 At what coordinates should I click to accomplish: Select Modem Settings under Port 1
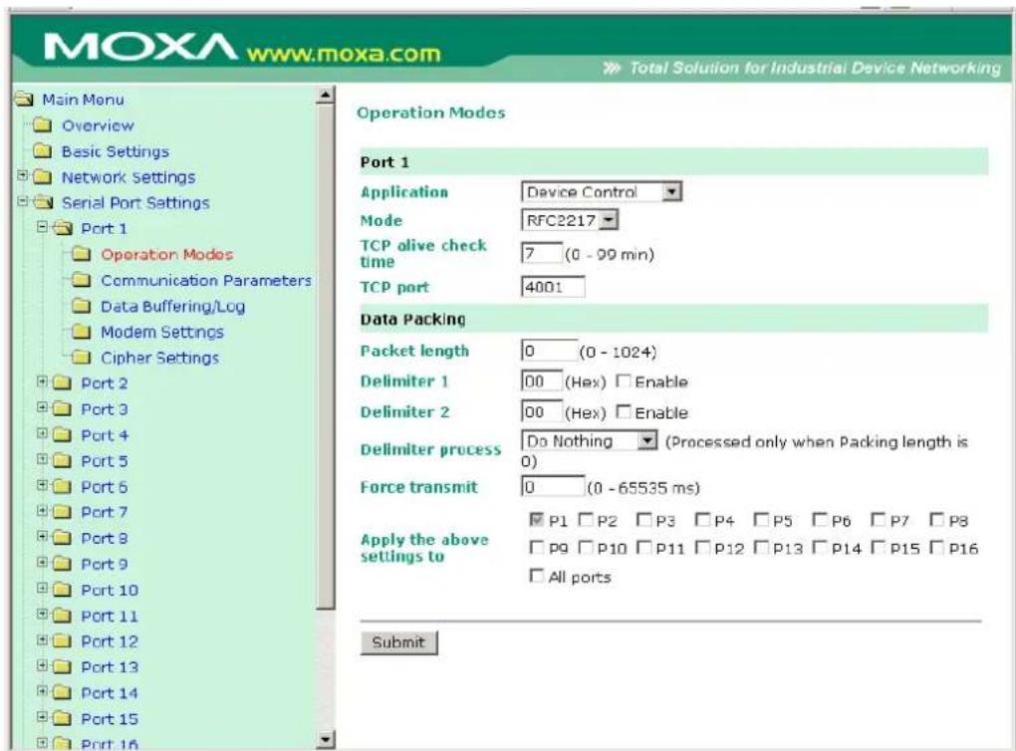(162, 333)
